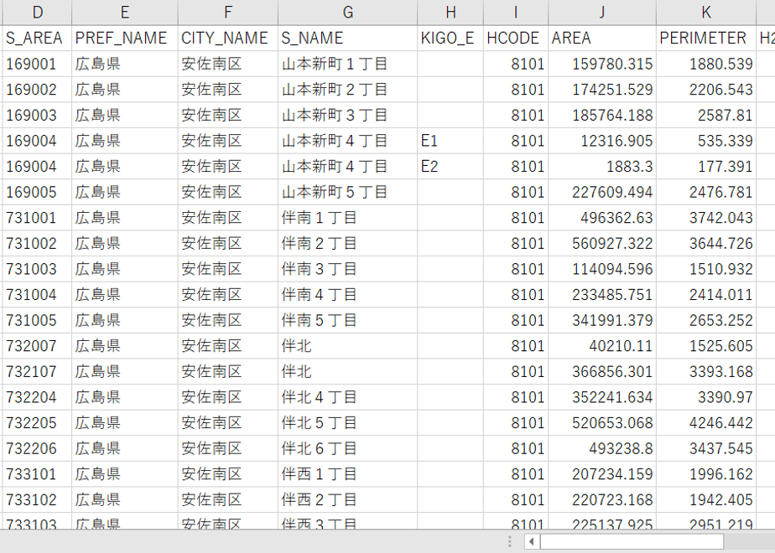This screenshot has height=553, width=775.
Task: Click the KIGO_E header cell
Action: click(x=450, y=38)
